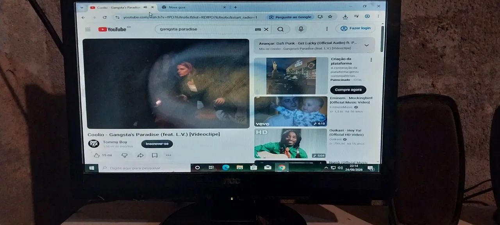This screenshot has height=225, width=500.
Task: Open media controls icon in Chrome toolbar
Action: 356,16
